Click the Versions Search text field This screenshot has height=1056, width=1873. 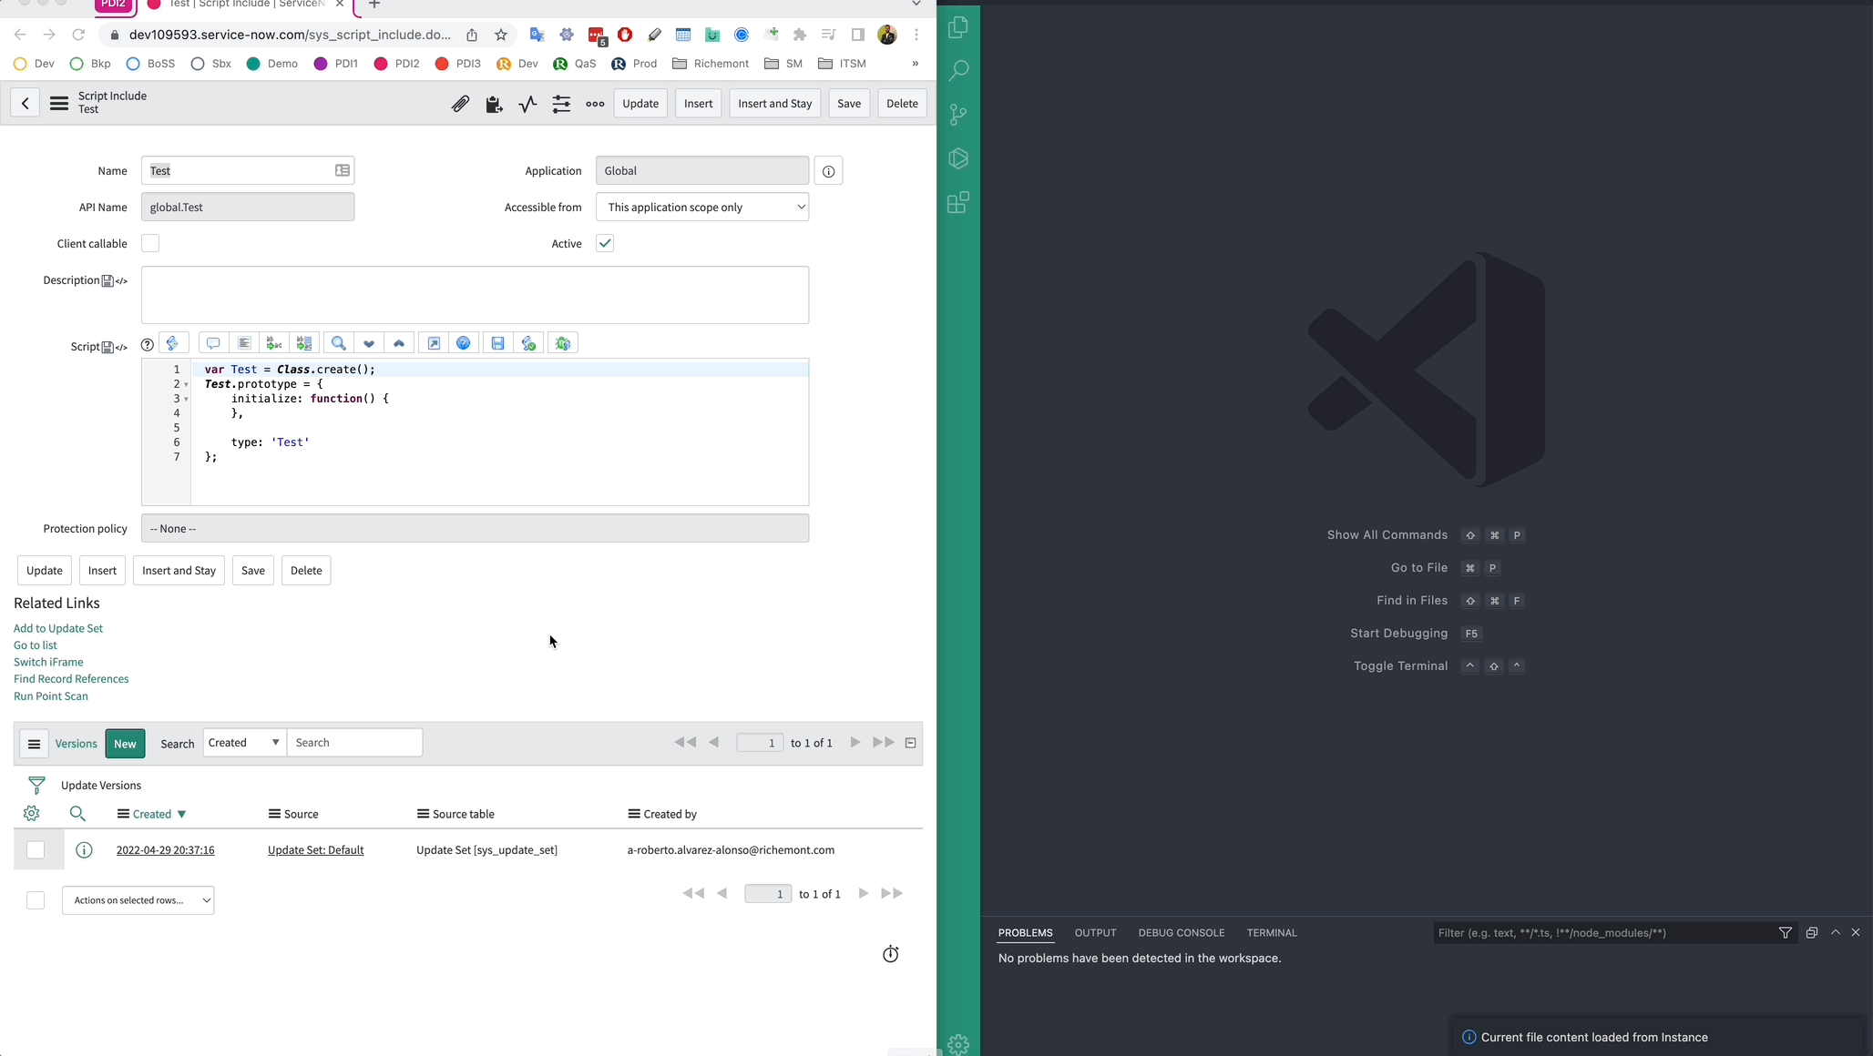[x=354, y=743]
